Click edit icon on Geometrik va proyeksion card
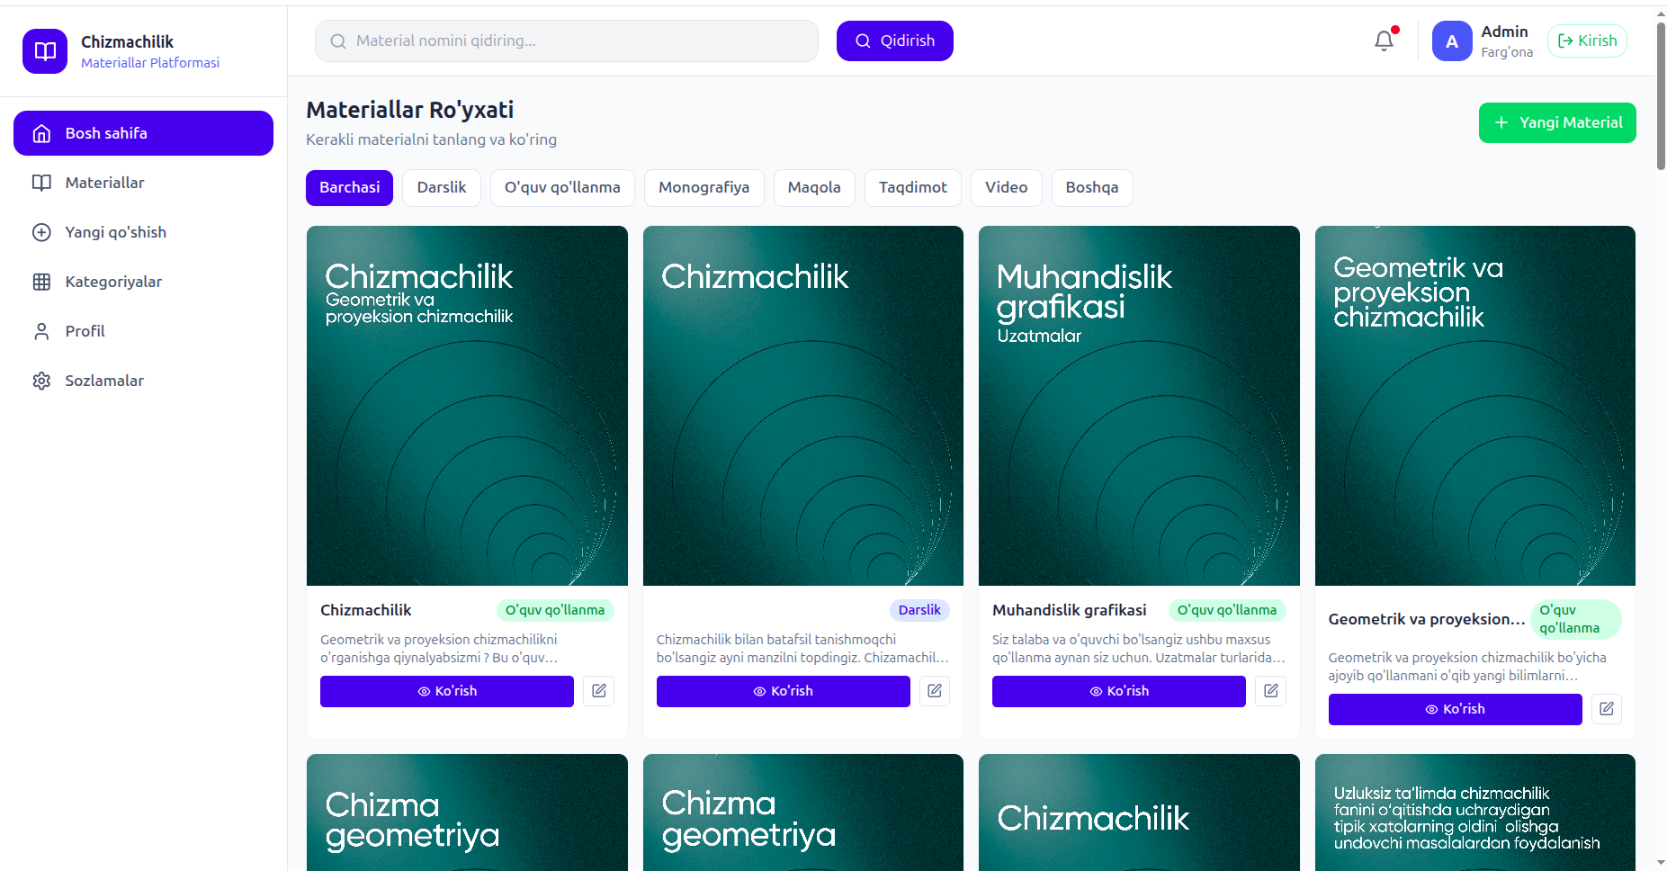 click(1607, 709)
